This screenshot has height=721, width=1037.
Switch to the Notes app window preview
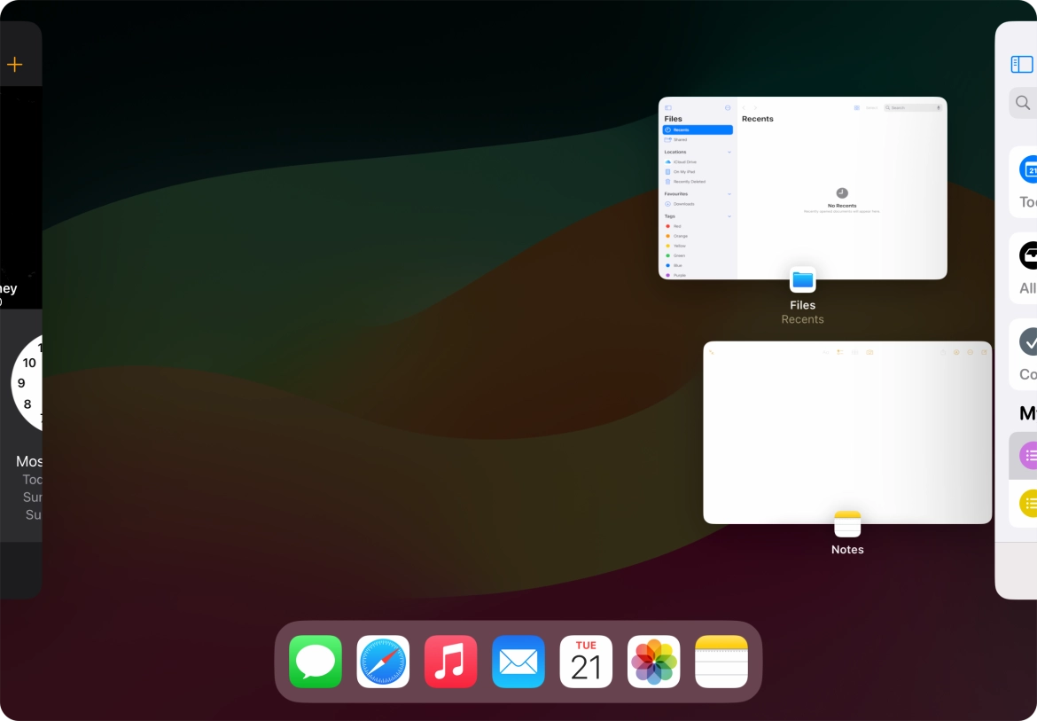[846, 432]
